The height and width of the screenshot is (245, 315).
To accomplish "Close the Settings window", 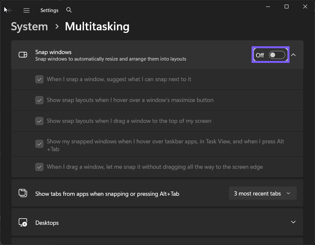I will [305, 7].
